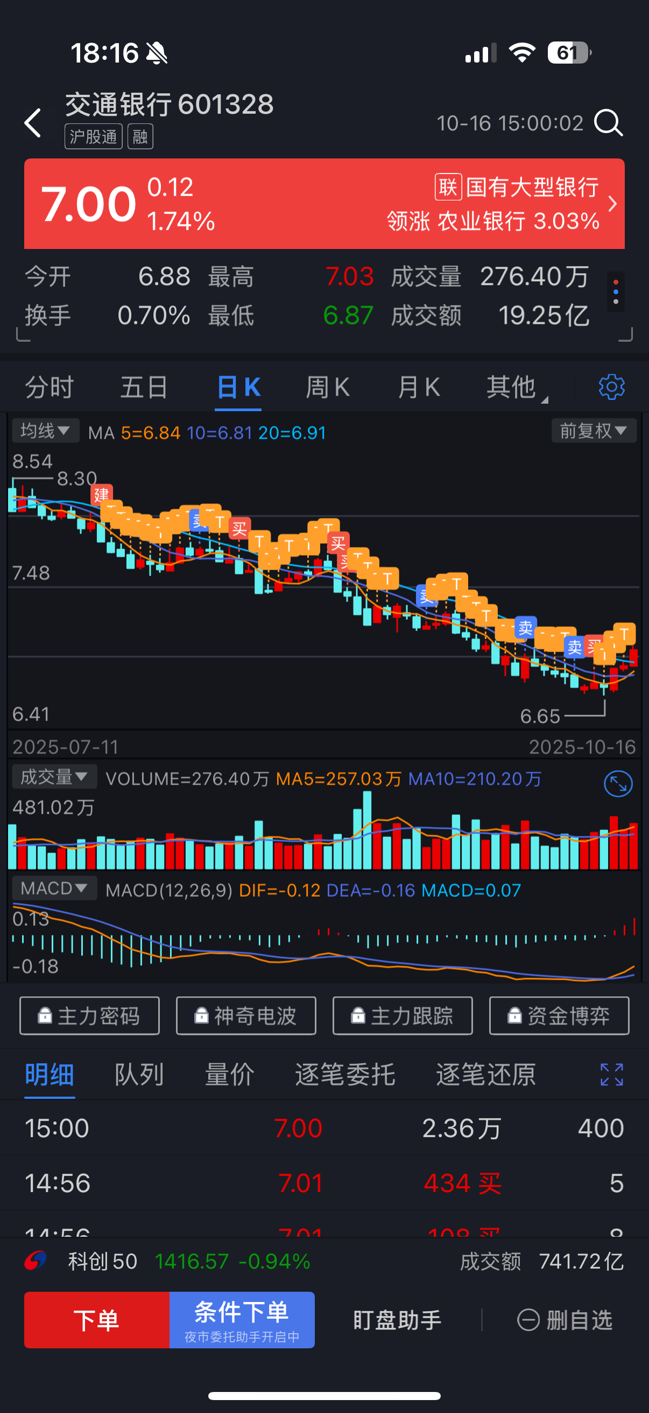Switch to 分时 chart tab
The image size is (649, 1413).
click(x=50, y=387)
